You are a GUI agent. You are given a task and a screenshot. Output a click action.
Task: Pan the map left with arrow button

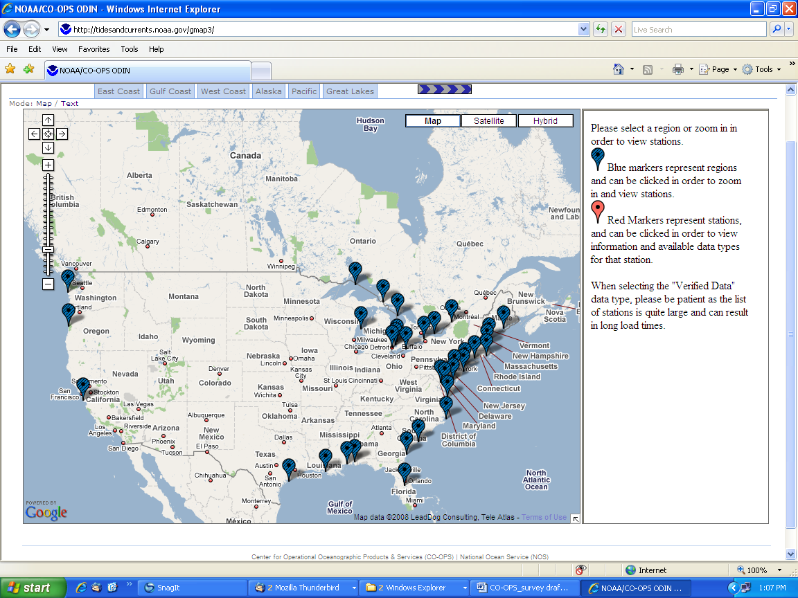click(34, 134)
